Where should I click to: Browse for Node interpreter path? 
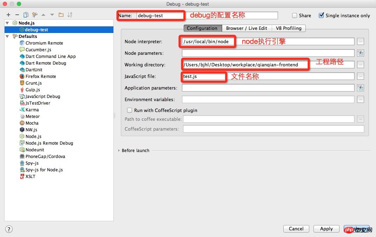[x=361, y=41]
